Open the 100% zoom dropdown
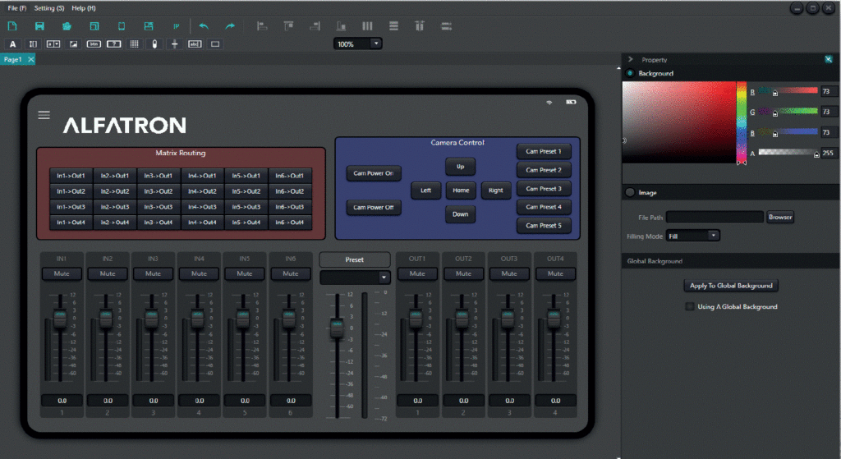The height and width of the screenshot is (459, 841). [x=376, y=44]
